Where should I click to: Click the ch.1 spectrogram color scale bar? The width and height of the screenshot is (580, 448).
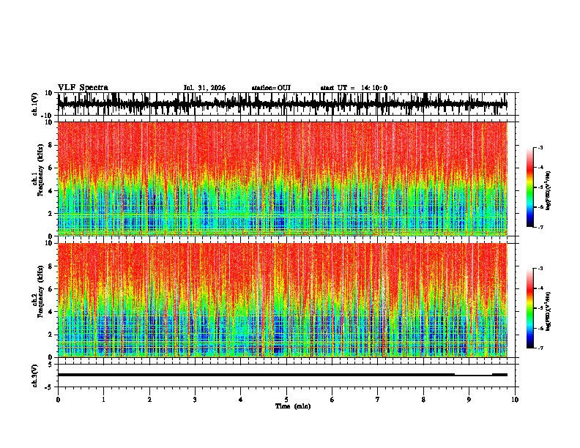529,187
